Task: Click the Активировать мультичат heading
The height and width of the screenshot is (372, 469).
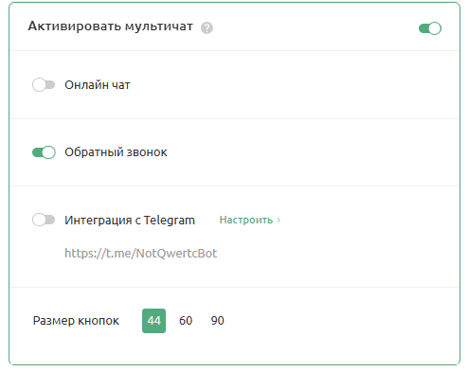Action: [110, 27]
